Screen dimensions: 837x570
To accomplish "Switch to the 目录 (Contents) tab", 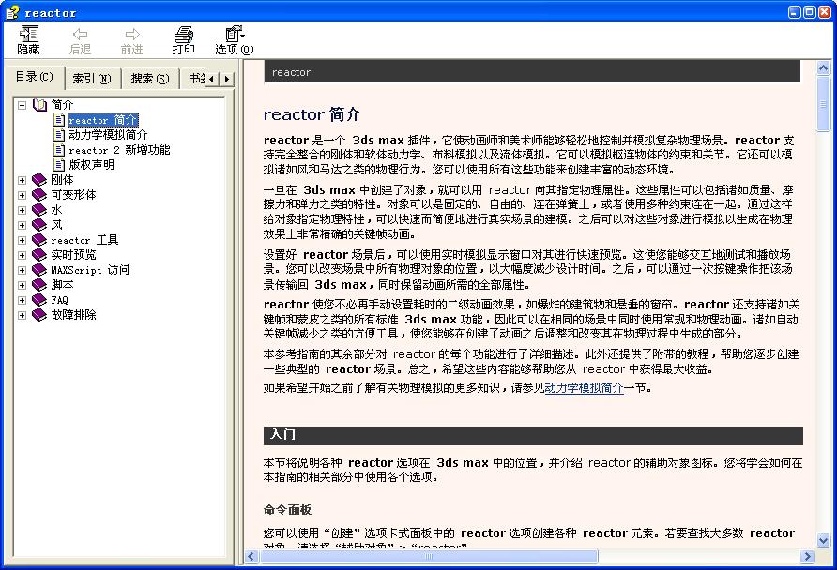I will tap(35, 77).
